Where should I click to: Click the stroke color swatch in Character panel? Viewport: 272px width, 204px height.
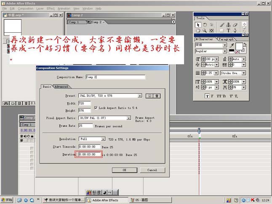[x=244, y=50]
